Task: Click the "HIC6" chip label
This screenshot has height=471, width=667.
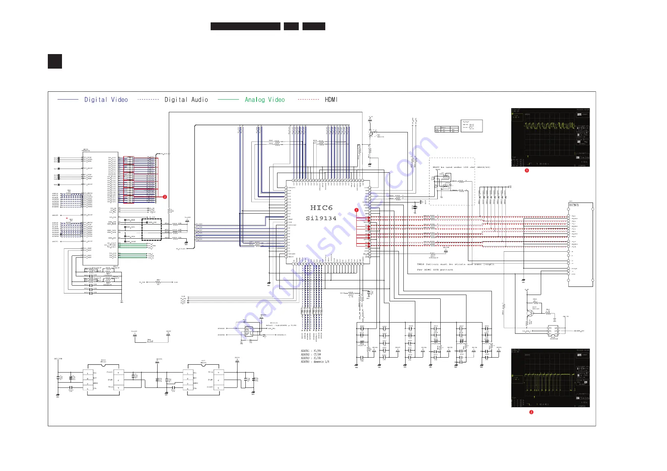Action: pos(321,208)
